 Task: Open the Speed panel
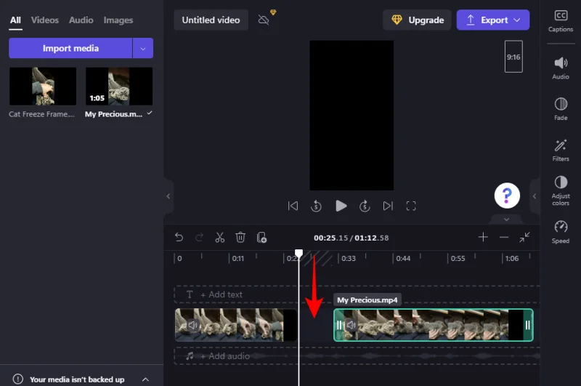[x=560, y=232]
